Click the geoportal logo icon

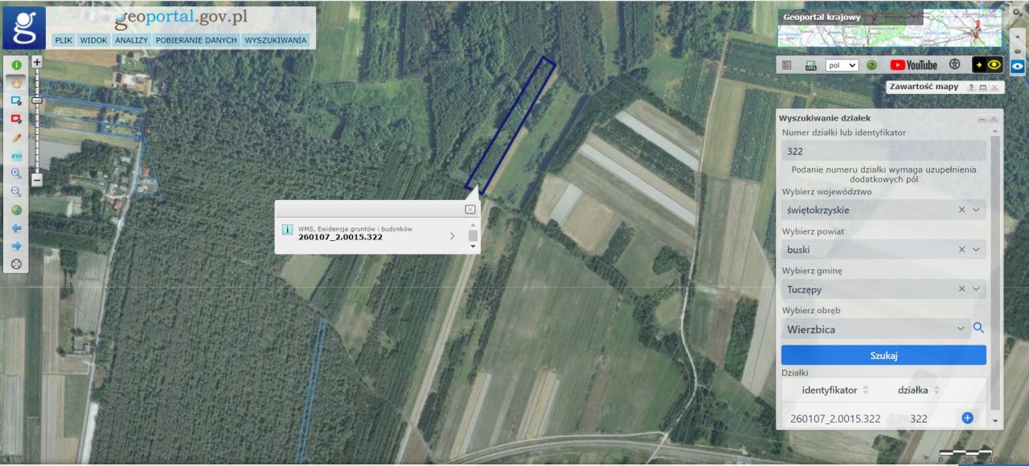(x=24, y=28)
